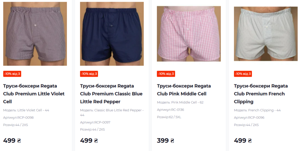Click the -10% badge under the navy boxers
The height and width of the screenshot is (151, 300).
[x=89, y=74]
